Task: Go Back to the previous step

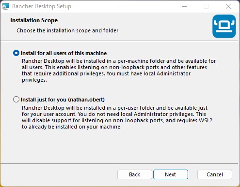Action: click(135, 174)
